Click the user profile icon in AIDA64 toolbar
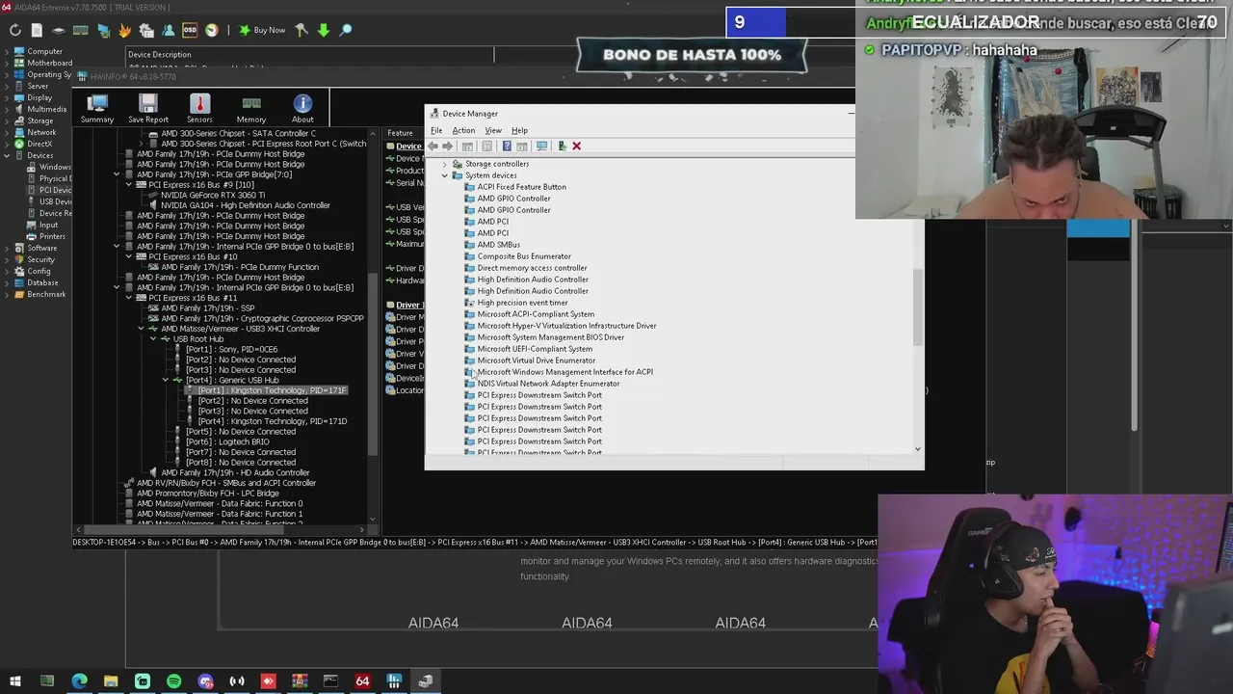1233x694 pixels. click(169, 30)
